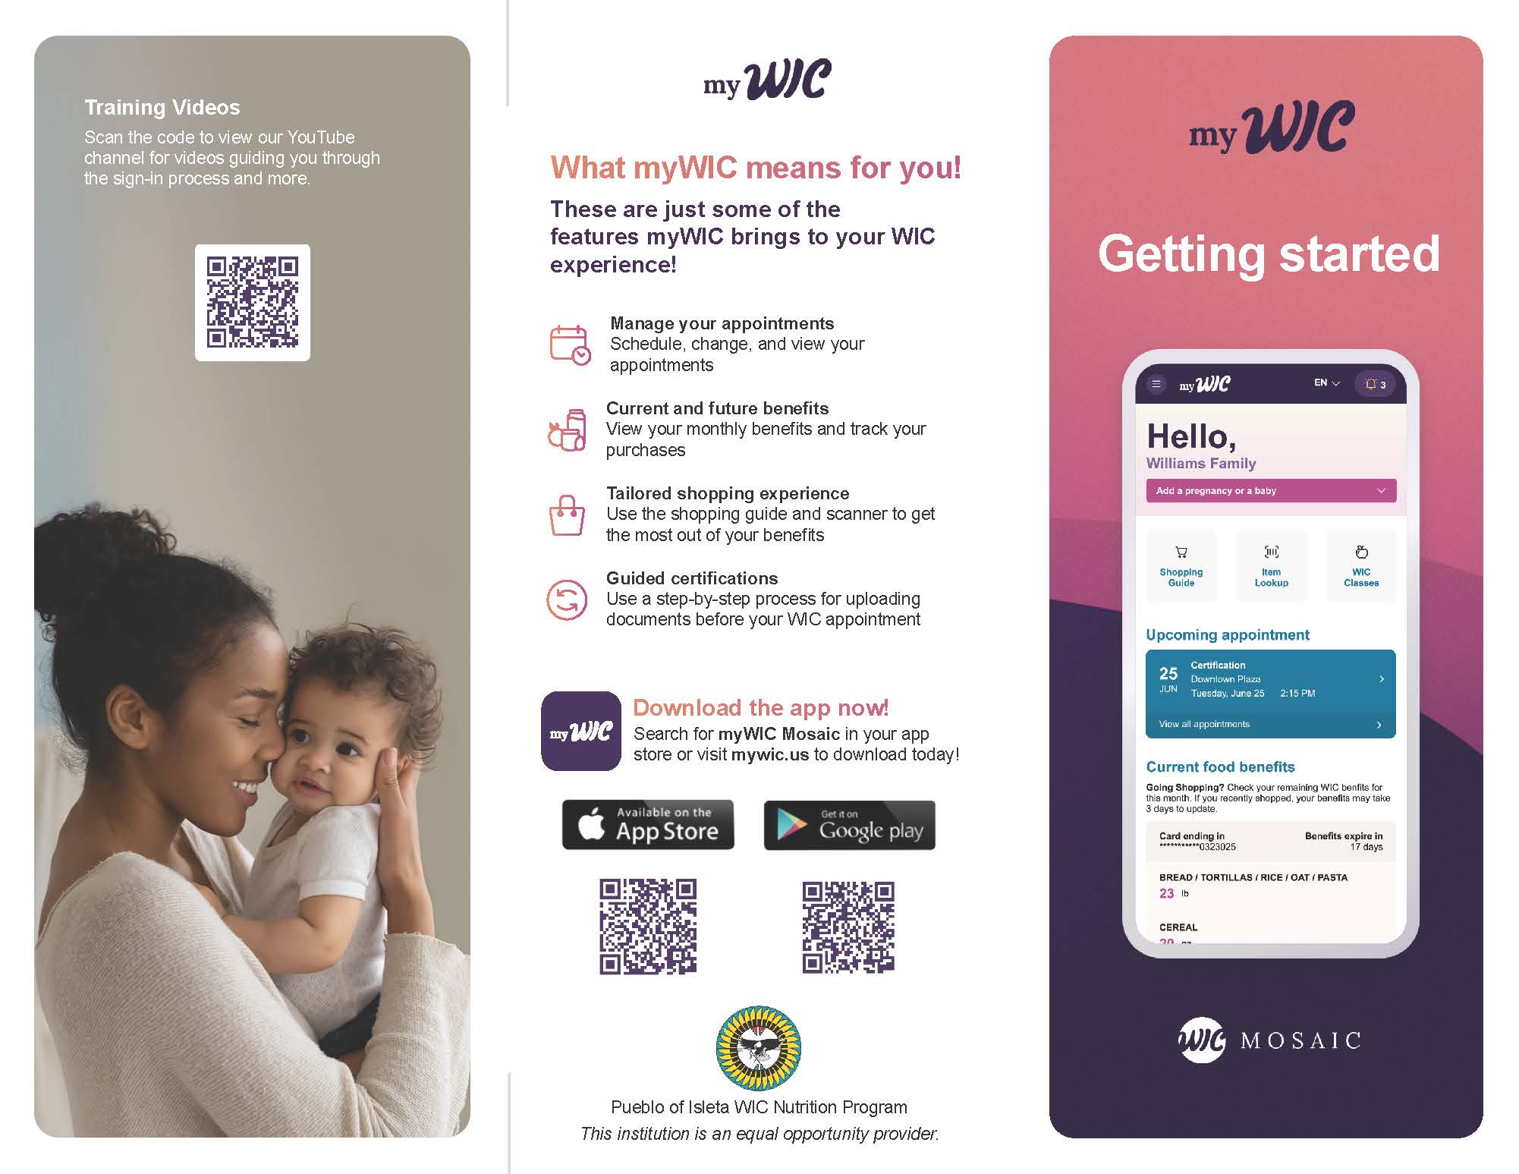Click the Download the app now button

(757, 707)
